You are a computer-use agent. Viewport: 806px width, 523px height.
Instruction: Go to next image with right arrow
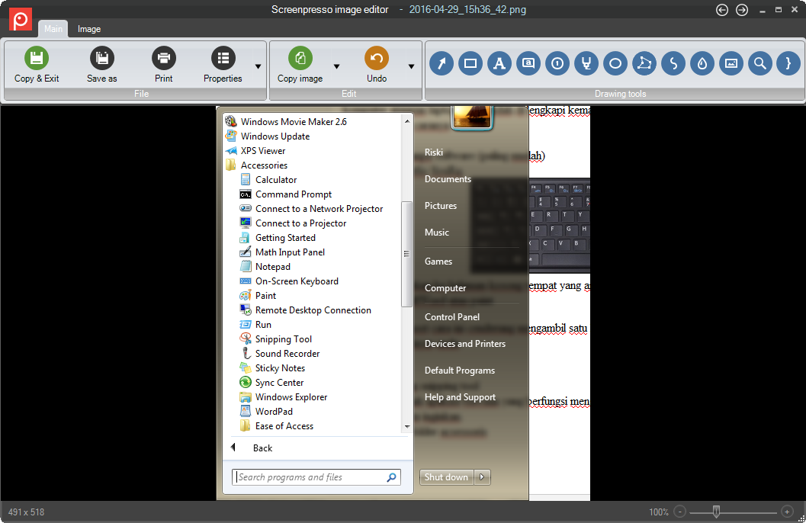click(x=742, y=10)
